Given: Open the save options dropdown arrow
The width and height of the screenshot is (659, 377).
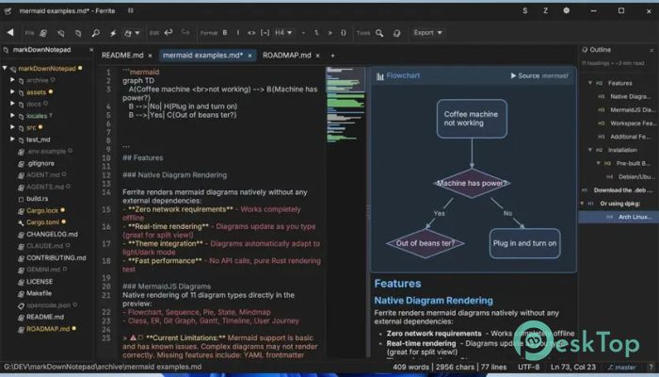Looking at the screenshot, I should click(x=137, y=33).
